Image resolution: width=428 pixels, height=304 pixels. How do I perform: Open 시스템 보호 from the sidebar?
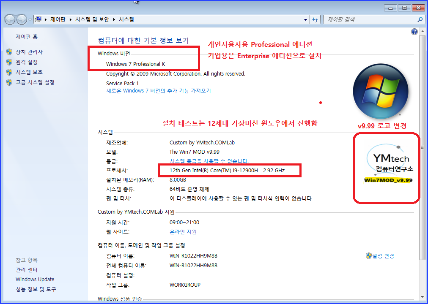coord(29,72)
